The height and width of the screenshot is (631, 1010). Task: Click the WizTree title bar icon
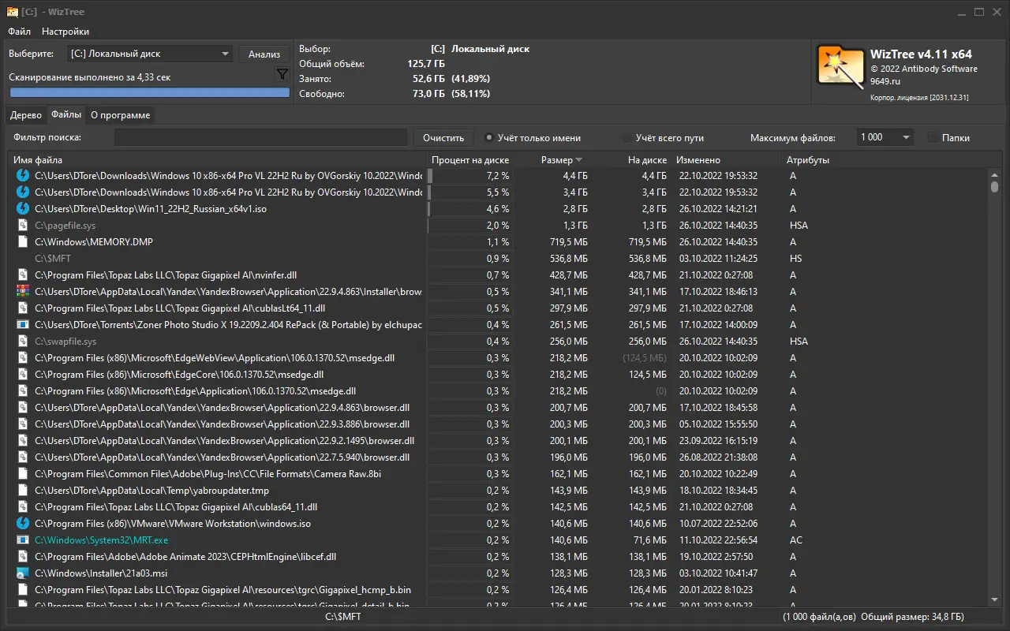coord(13,12)
